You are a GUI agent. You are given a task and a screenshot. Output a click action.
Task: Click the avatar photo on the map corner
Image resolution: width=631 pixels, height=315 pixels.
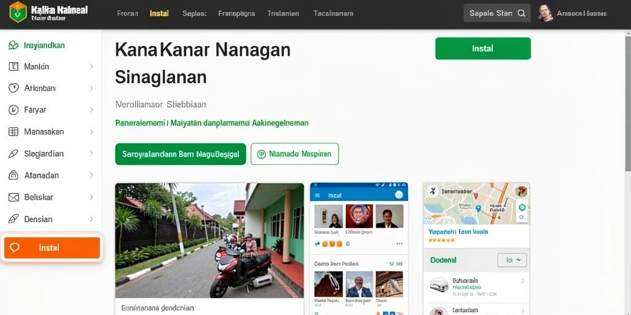pos(521,191)
